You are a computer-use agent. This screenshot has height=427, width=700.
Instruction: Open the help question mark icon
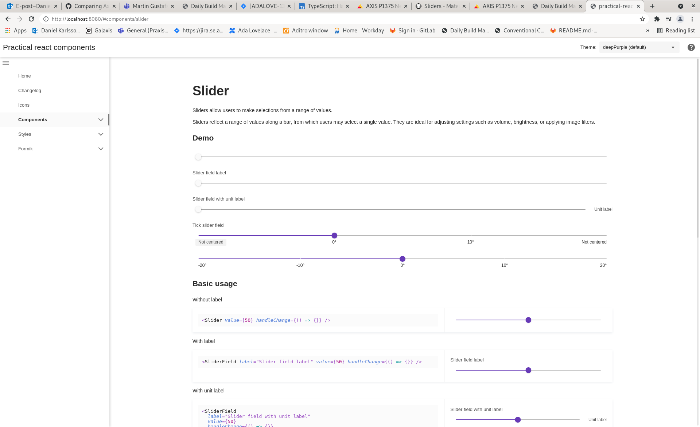[x=691, y=47]
